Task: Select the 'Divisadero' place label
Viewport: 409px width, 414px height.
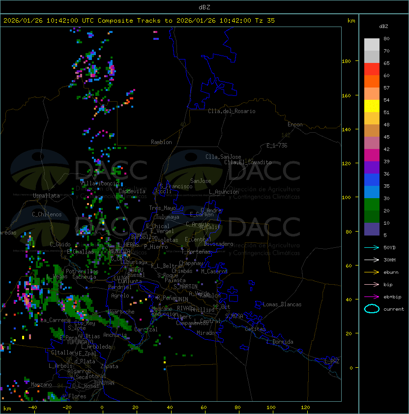Action: 219,244
